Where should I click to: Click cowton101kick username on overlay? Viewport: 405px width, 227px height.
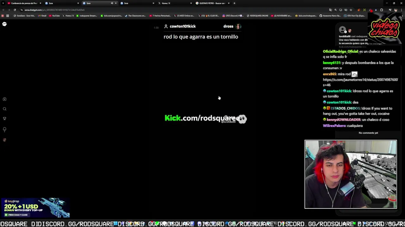(183, 26)
